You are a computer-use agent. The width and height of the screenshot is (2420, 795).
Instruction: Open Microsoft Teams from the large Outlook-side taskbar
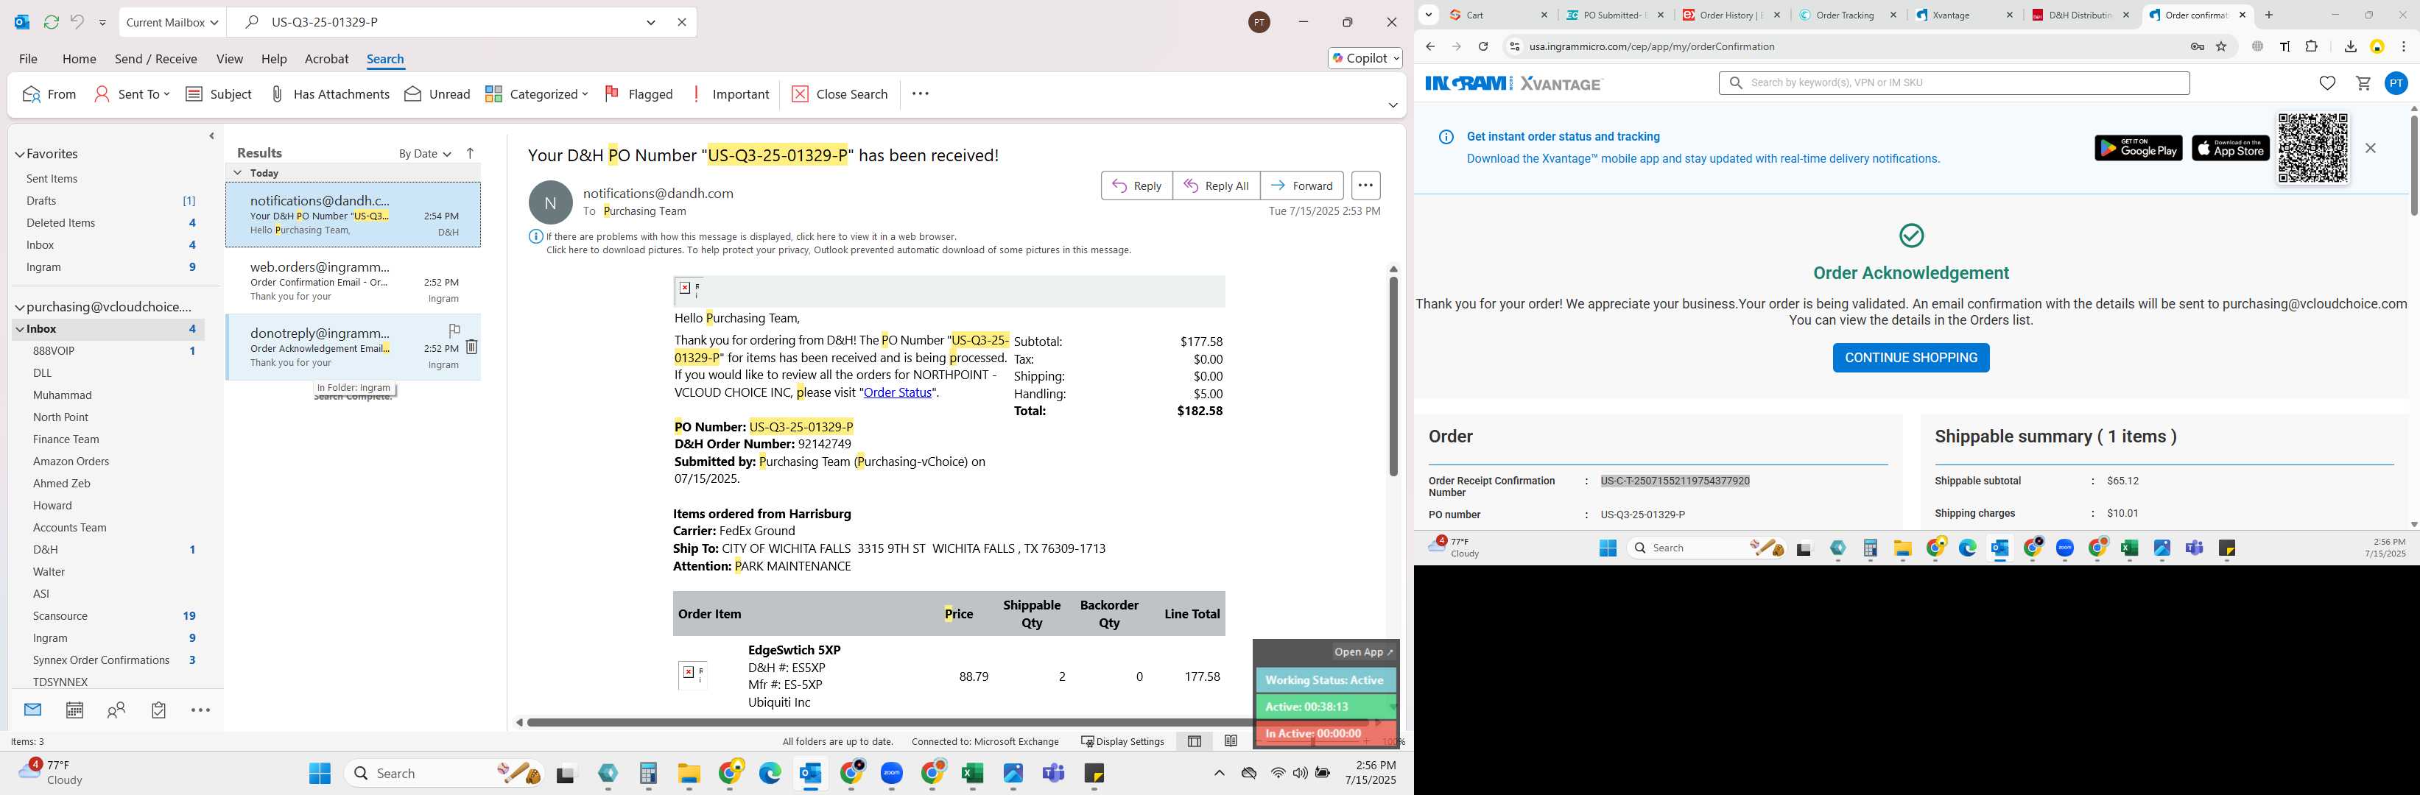(1053, 774)
